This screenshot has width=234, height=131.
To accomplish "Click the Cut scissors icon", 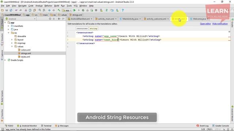I will [x=26, y=10].
